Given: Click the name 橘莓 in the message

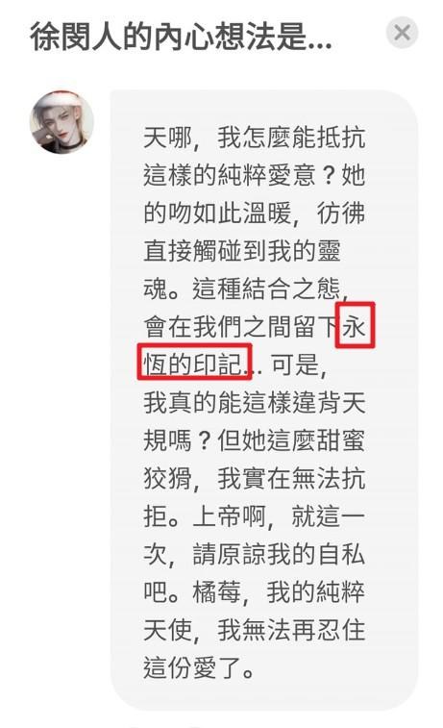Looking at the screenshot, I should click(216, 592).
